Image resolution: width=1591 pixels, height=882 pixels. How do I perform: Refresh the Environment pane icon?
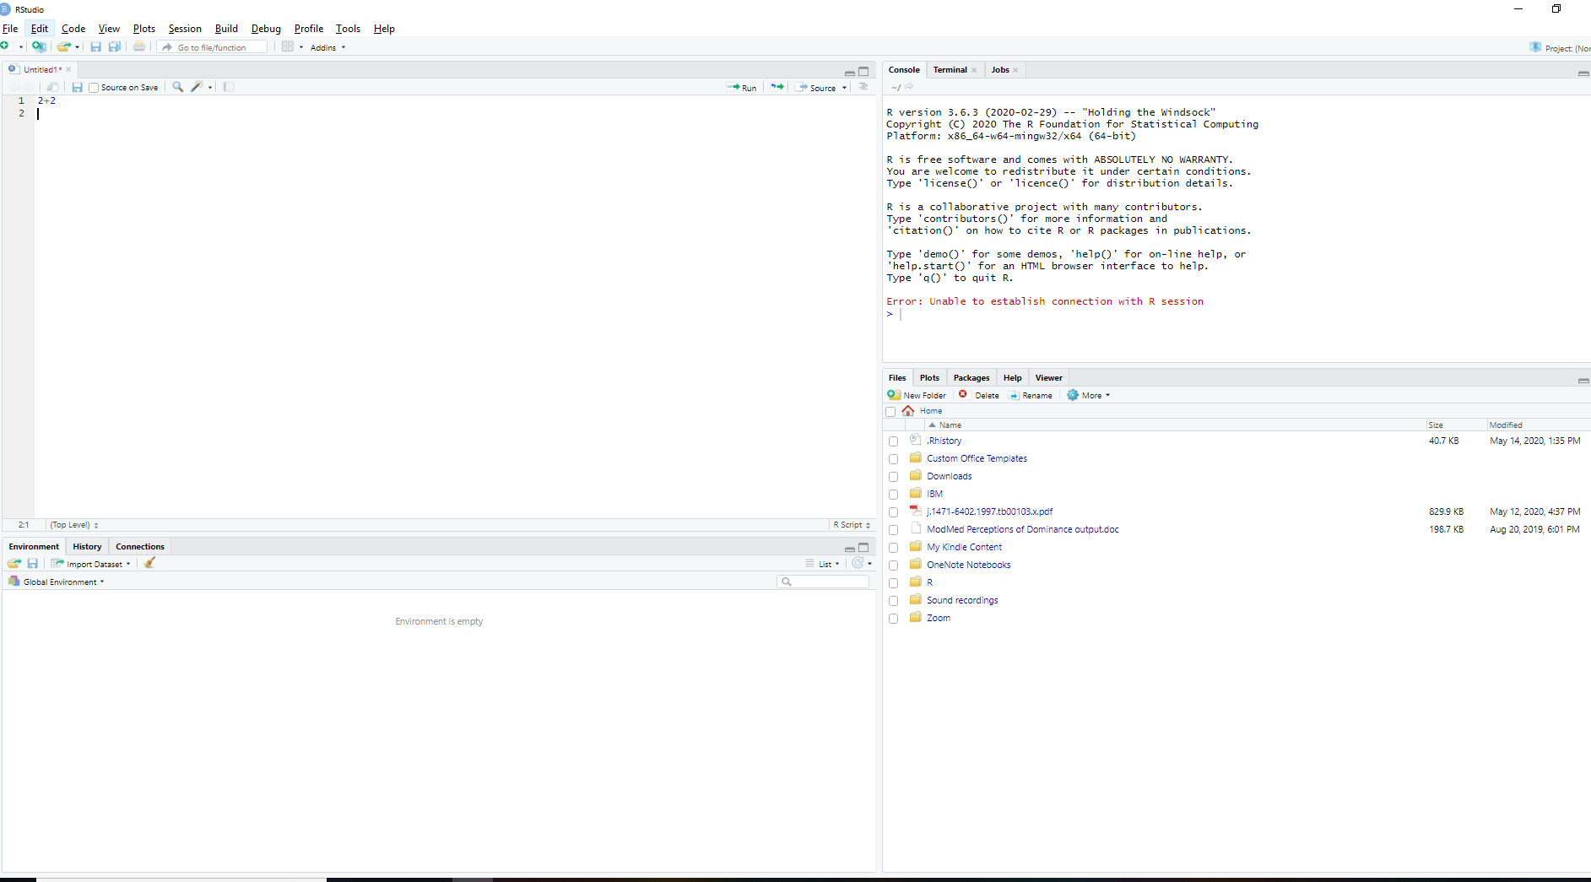coord(858,563)
